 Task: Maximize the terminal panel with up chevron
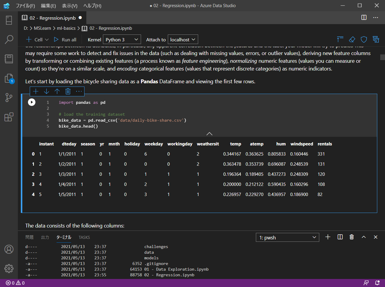(x=364, y=237)
